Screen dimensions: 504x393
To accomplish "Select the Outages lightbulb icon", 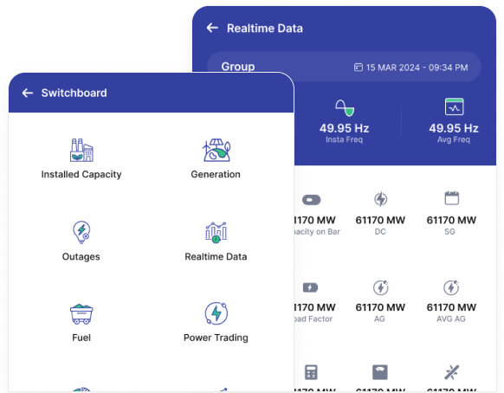I will click(81, 232).
